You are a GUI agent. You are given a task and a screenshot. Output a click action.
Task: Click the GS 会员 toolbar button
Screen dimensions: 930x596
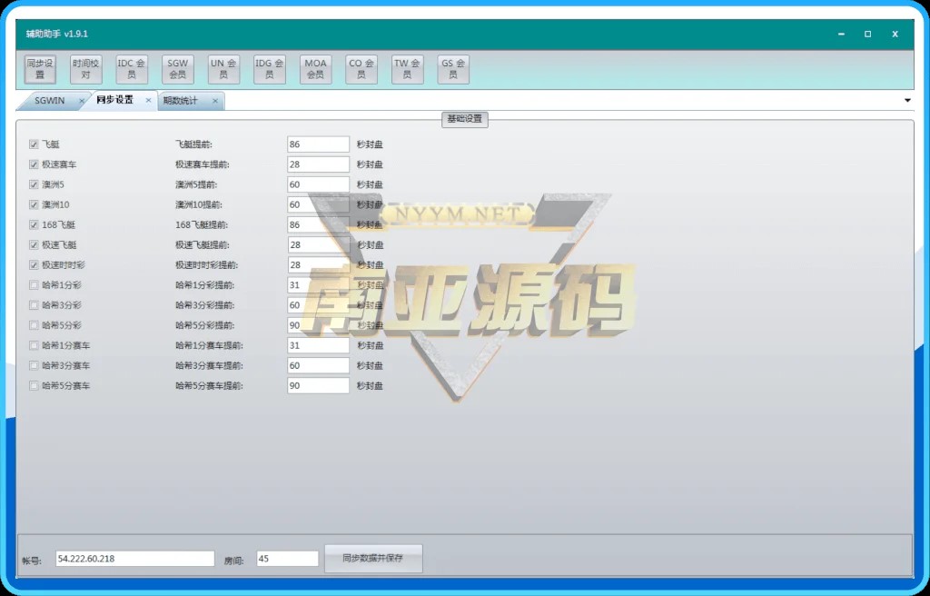click(x=453, y=69)
